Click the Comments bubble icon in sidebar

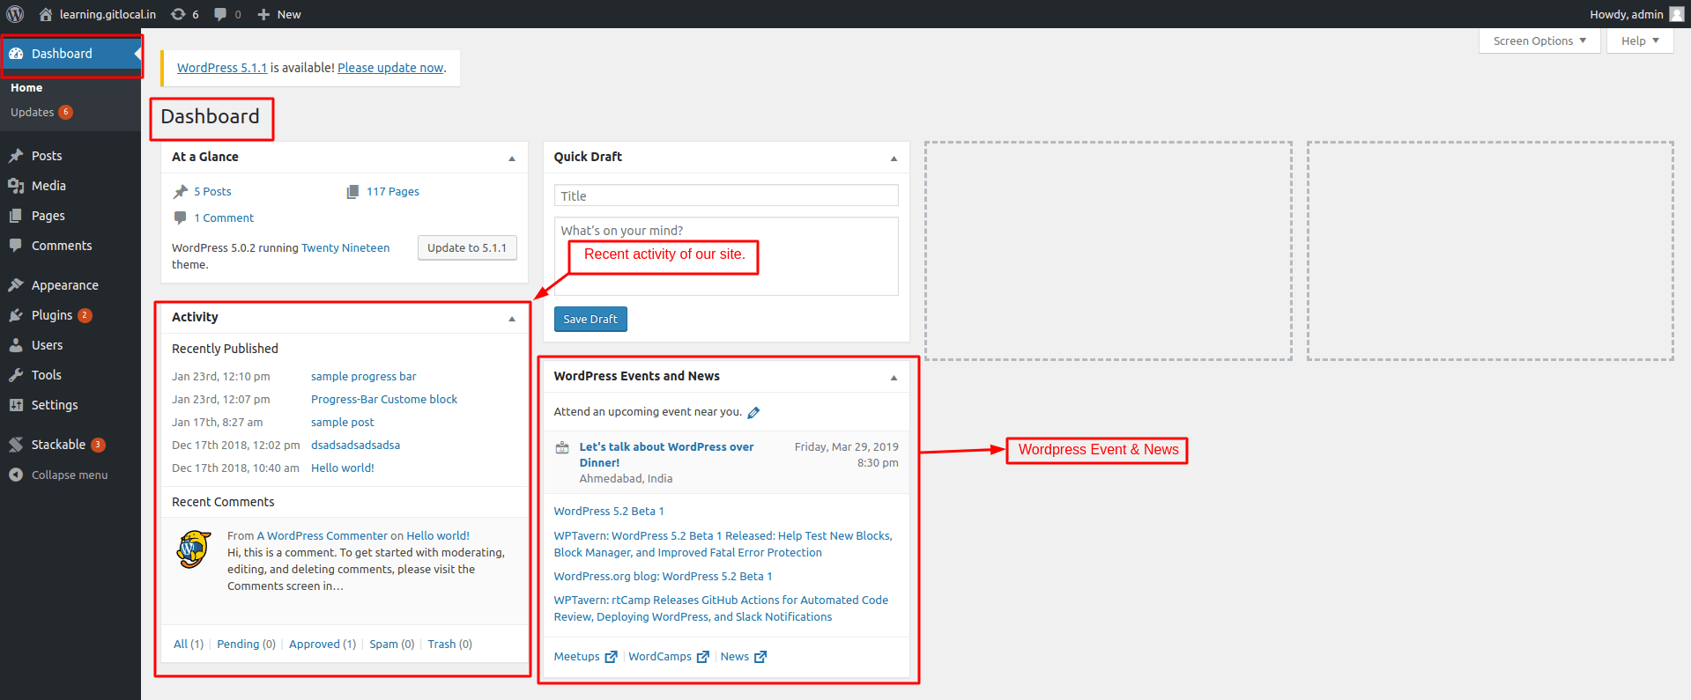[x=16, y=246]
